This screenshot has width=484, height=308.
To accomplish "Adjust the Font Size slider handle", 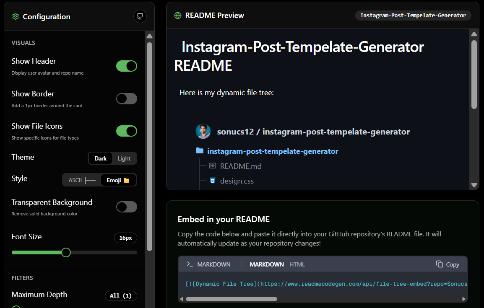I will pyautogui.click(x=66, y=253).
